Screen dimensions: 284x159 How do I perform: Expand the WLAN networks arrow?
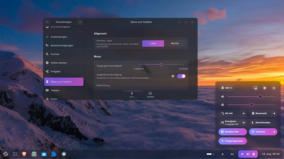[x=243, y=114]
